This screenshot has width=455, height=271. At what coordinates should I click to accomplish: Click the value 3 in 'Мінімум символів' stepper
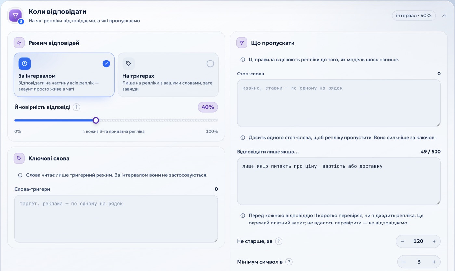pos(419,262)
